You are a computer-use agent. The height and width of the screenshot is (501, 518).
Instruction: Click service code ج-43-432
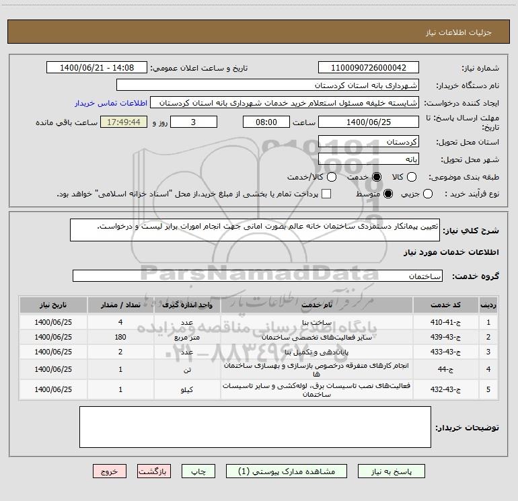(445, 389)
